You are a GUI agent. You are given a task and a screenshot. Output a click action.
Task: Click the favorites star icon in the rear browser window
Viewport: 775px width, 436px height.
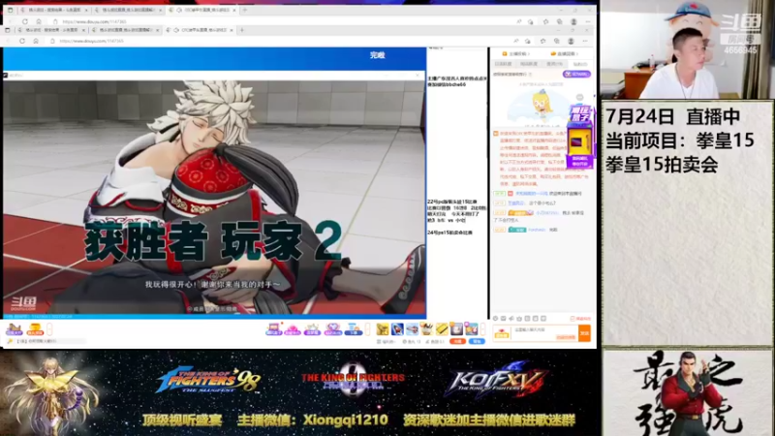coord(545,21)
